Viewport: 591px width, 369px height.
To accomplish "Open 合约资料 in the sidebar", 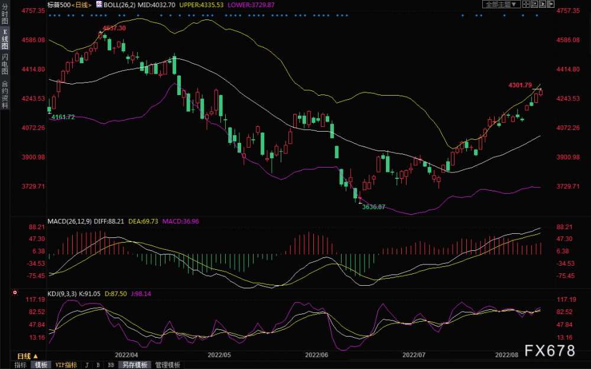I will coord(5,94).
